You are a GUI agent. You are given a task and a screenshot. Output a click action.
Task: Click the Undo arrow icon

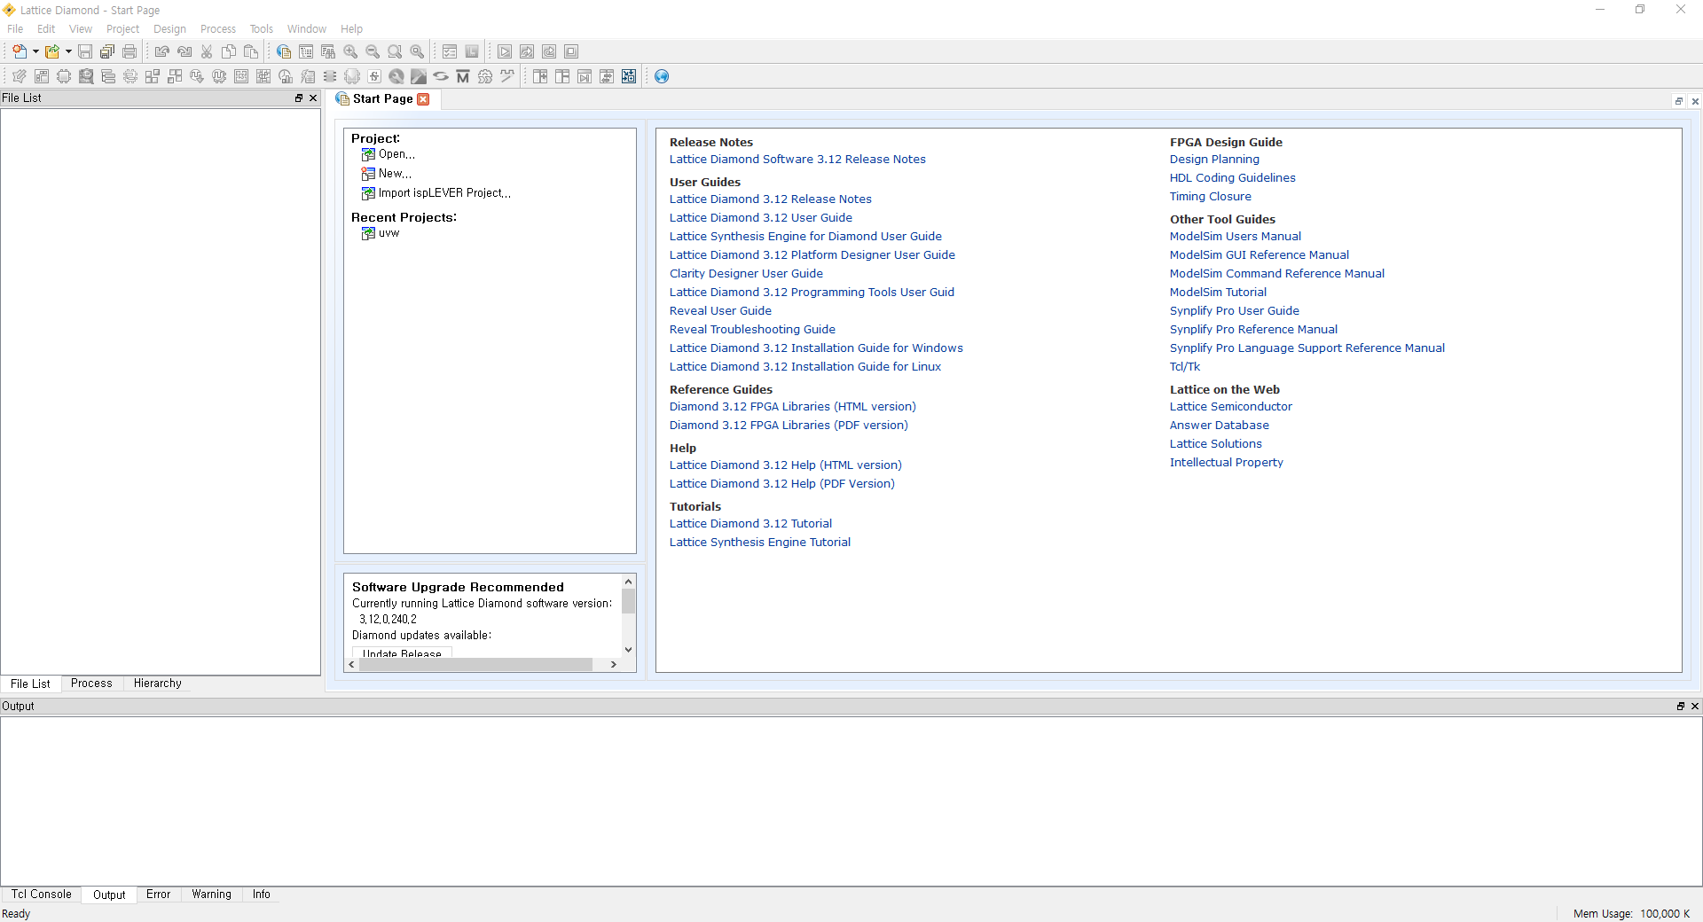[162, 51]
